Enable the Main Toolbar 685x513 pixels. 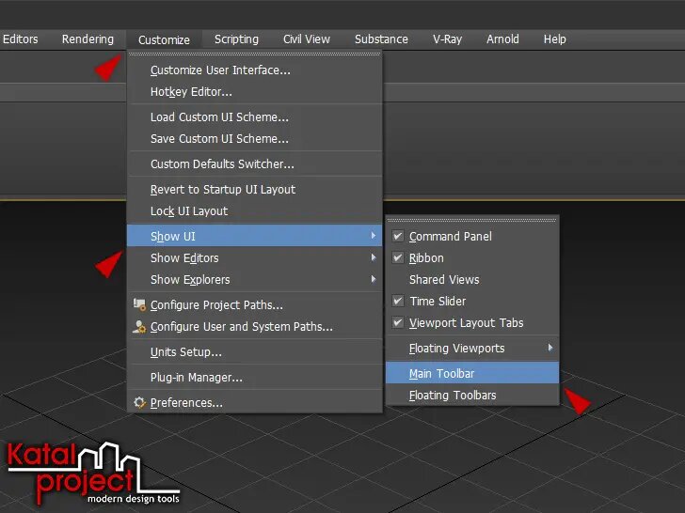pyautogui.click(x=472, y=373)
